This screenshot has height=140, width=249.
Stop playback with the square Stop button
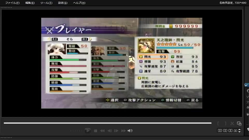(95, 131)
